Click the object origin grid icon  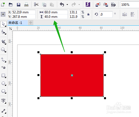pyautogui.click(x=3, y=14)
